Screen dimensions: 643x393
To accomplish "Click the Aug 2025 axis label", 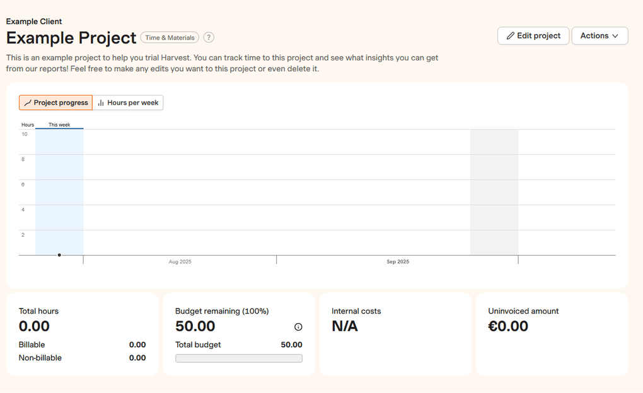I will tap(181, 261).
